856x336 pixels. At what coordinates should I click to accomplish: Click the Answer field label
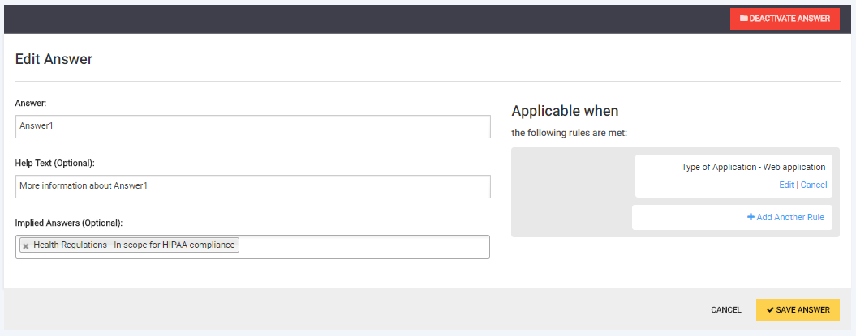point(32,104)
